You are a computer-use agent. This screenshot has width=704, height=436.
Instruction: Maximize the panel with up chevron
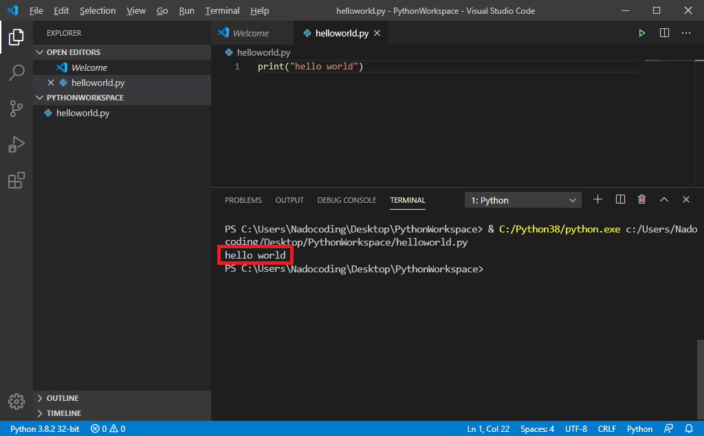(x=663, y=199)
